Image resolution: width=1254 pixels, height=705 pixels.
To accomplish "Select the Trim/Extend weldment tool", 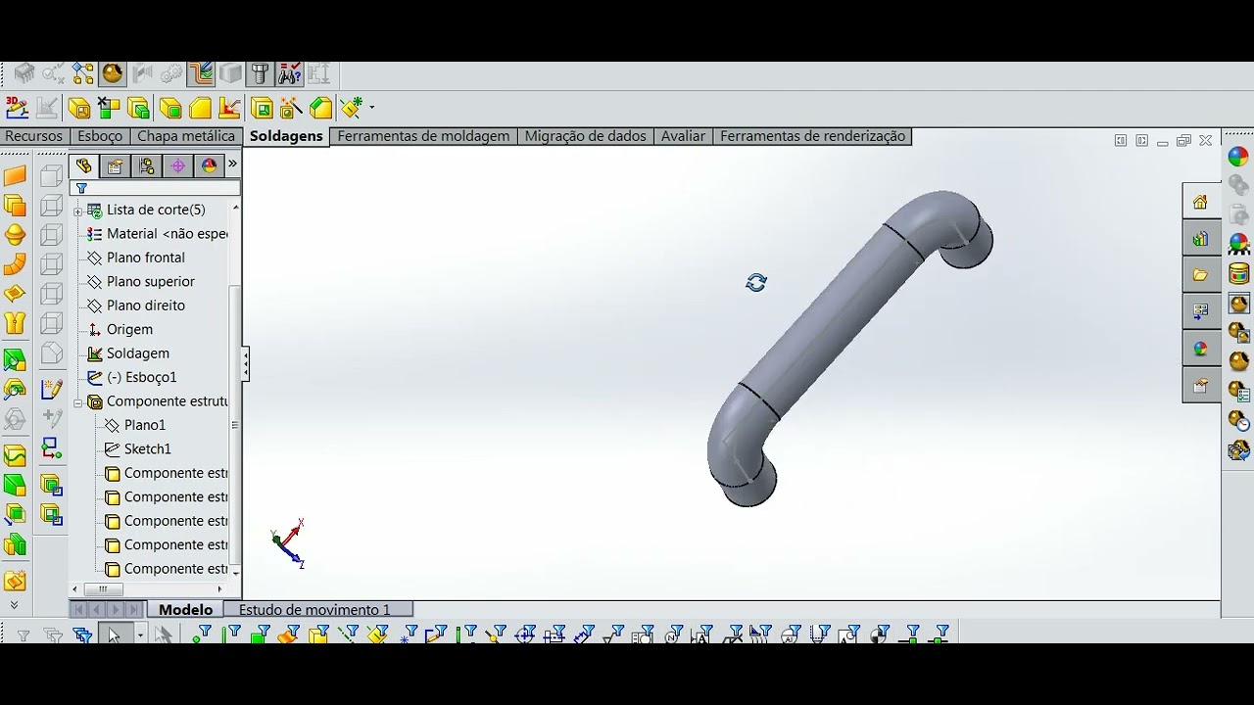I will pos(109,108).
